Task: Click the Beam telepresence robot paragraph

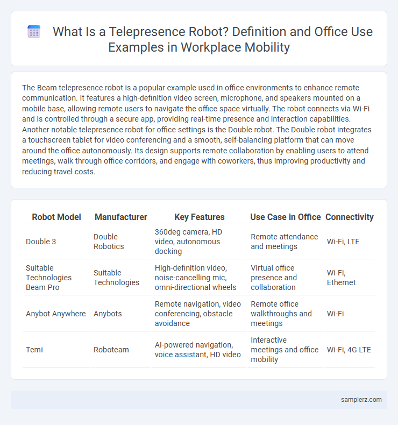Action: [197, 130]
